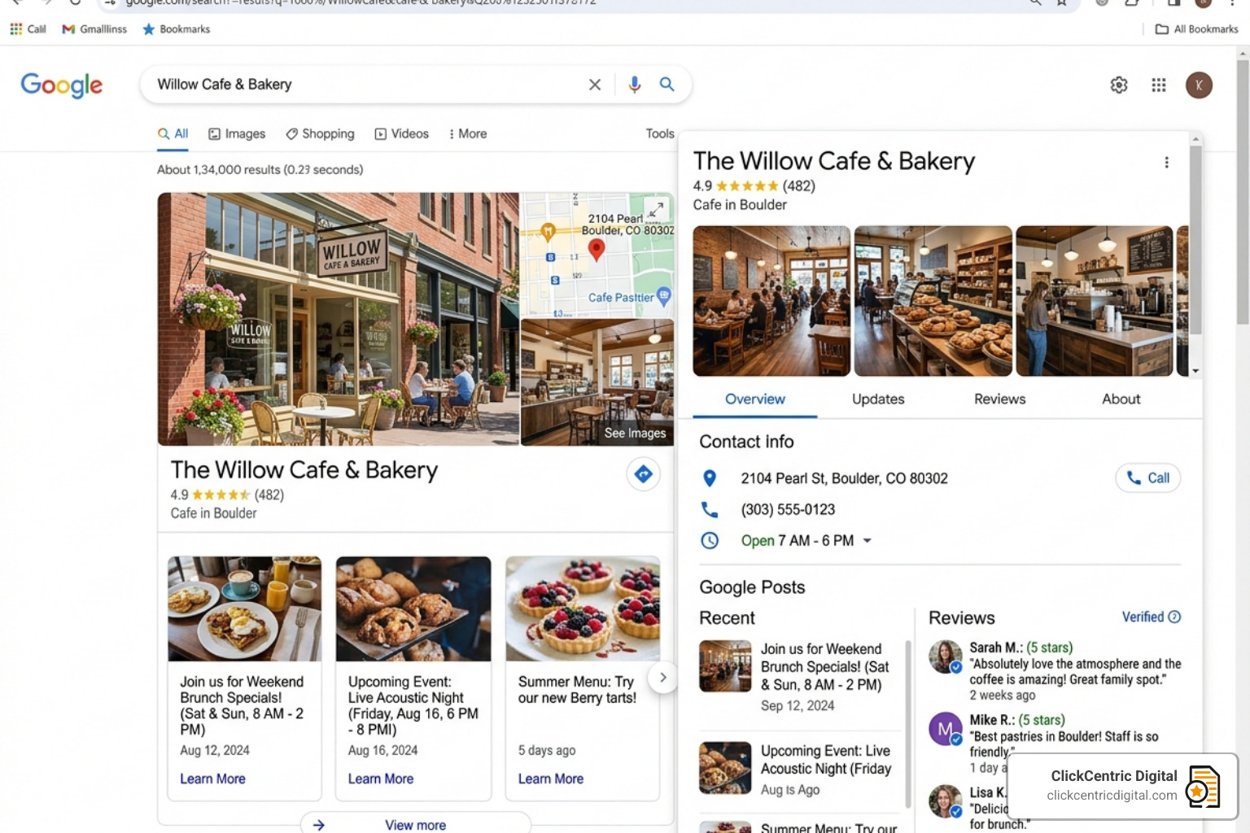
Task: Open the berry tarts post image
Action: tap(583, 608)
